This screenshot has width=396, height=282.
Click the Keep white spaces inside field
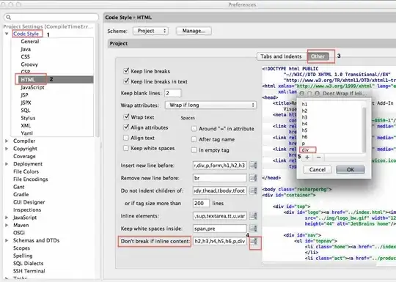(x=220, y=229)
